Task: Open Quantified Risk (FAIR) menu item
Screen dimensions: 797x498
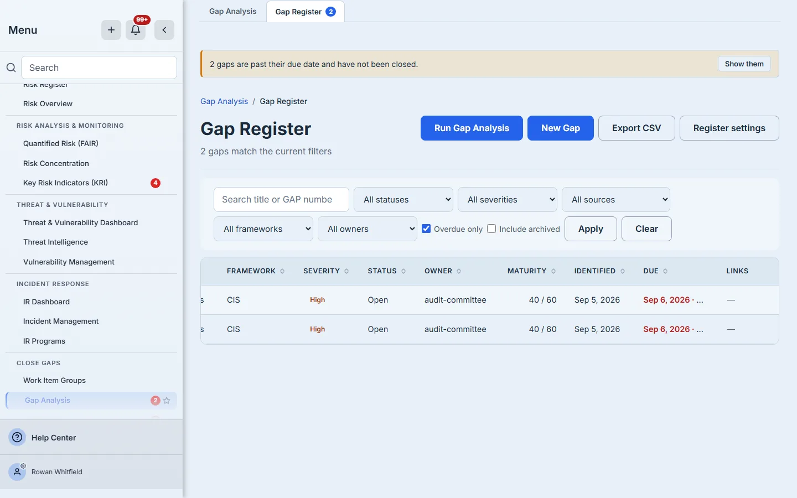Action: tap(61, 144)
